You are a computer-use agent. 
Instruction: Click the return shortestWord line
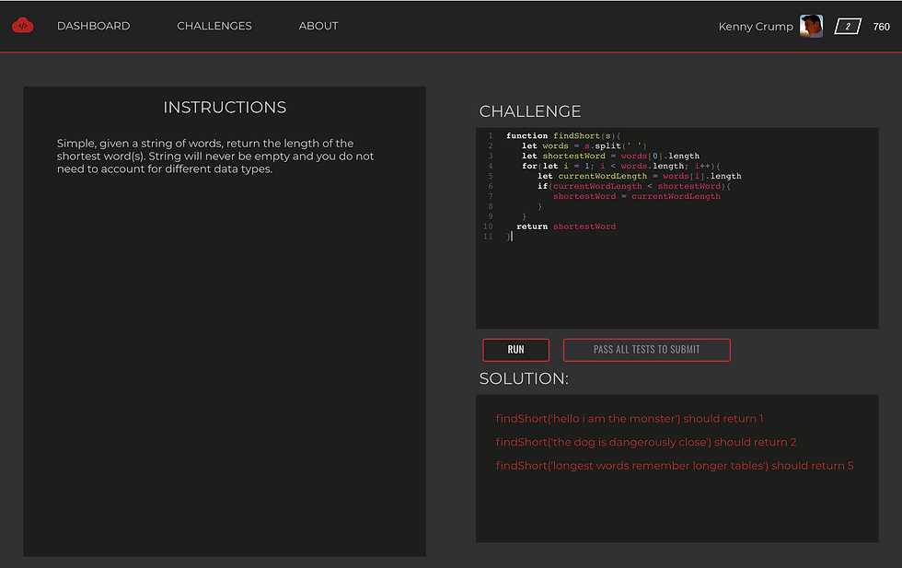point(566,226)
